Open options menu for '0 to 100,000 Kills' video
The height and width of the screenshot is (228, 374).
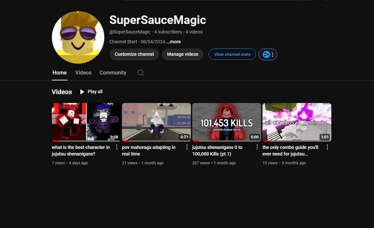coord(257,147)
